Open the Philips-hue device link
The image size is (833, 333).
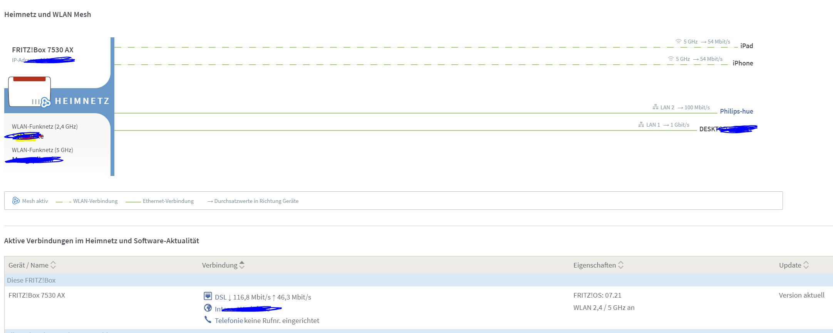(x=736, y=111)
